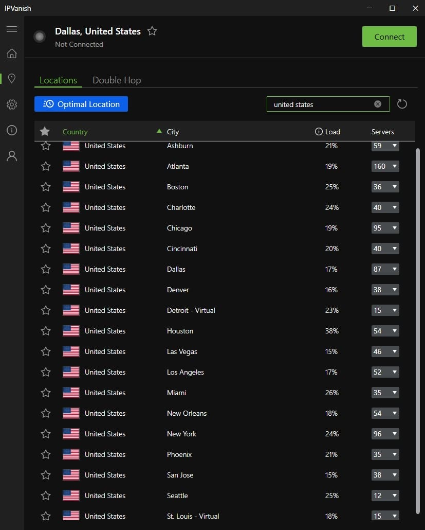This screenshot has height=530, width=425.
Task: Expand Chicago's 95 servers dropdown
Action: click(x=385, y=228)
